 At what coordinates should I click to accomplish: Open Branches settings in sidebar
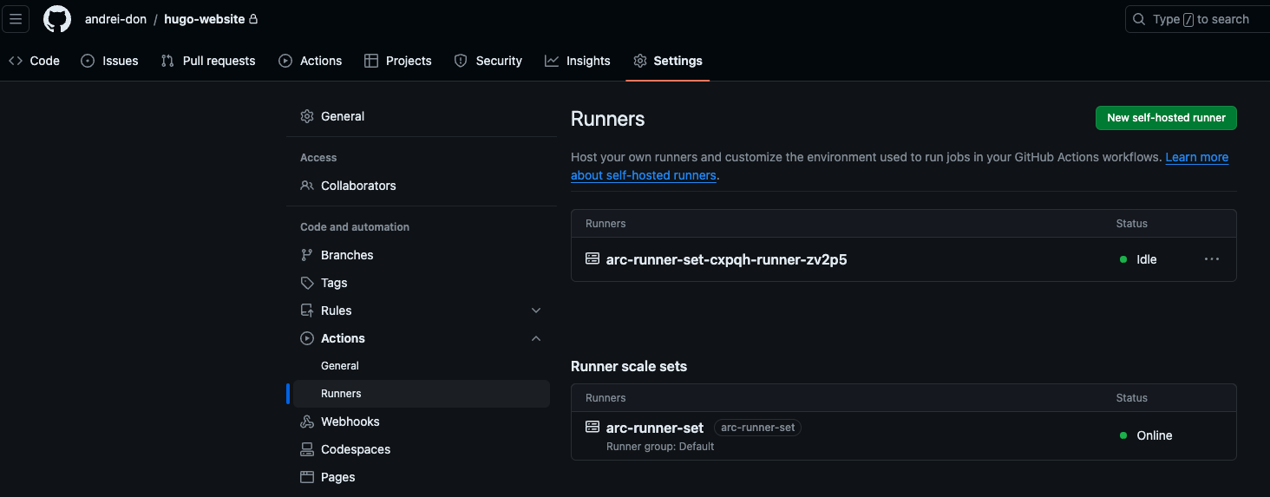pos(346,255)
